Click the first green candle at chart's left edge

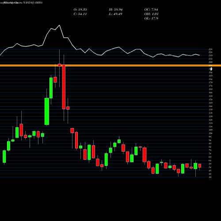(x=4, y=156)
